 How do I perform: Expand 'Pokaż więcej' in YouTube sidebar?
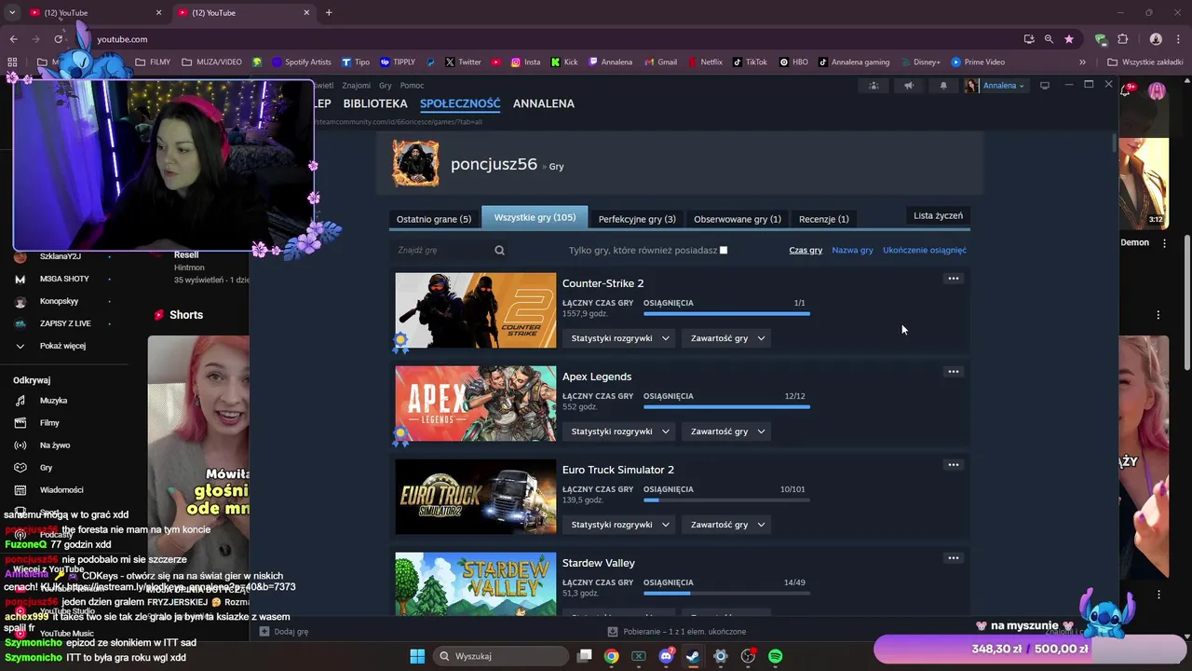(x=61, y=346)
